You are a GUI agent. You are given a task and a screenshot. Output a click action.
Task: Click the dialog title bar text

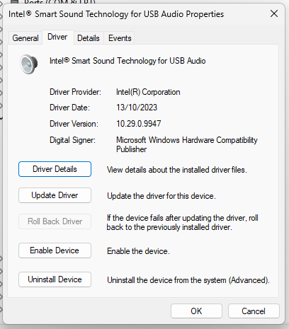[116, 14]
